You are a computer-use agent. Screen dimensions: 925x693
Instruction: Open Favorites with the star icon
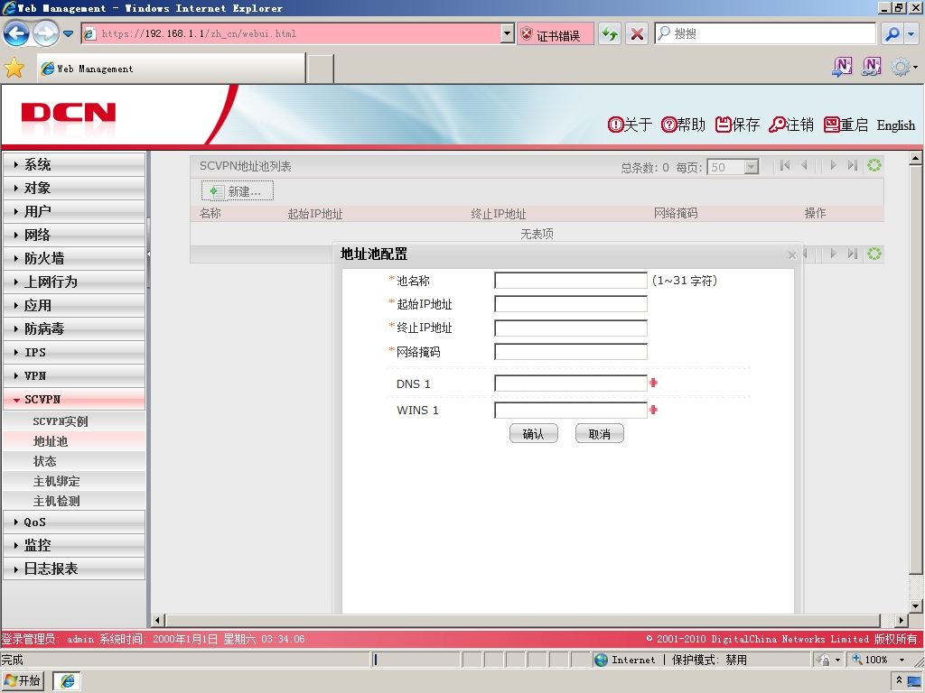tap(14, 68)
